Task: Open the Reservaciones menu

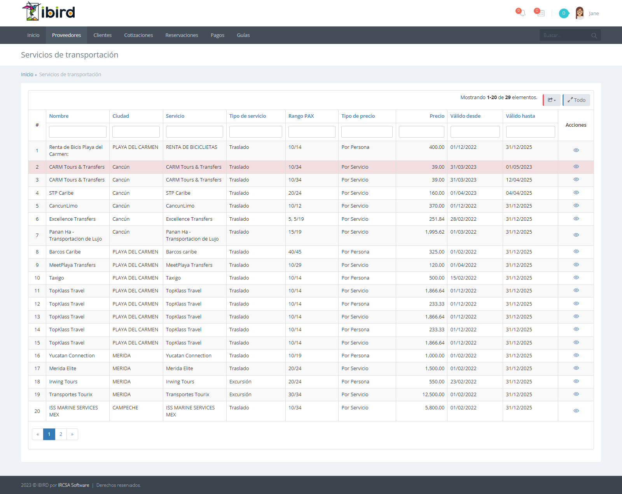Action: pos(182,35)
